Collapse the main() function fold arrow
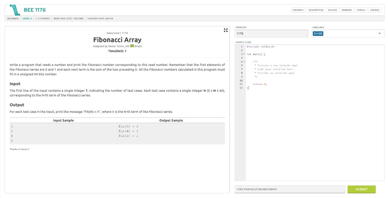The height and width of the screenshot is (198, 388). coord(244,54)
